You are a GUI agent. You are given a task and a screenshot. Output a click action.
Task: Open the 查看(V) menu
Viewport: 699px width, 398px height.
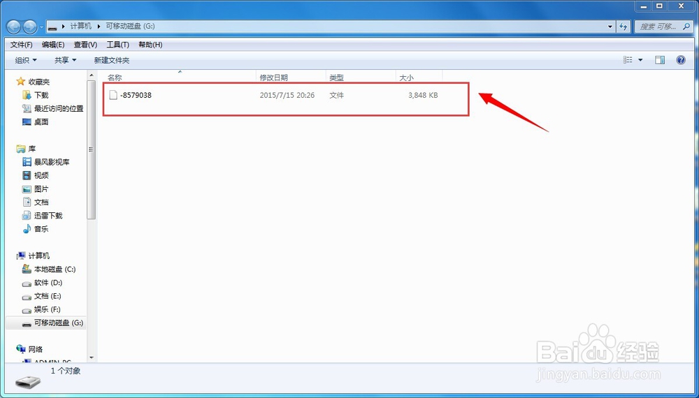pyautogui.click(x=85, y=45)
